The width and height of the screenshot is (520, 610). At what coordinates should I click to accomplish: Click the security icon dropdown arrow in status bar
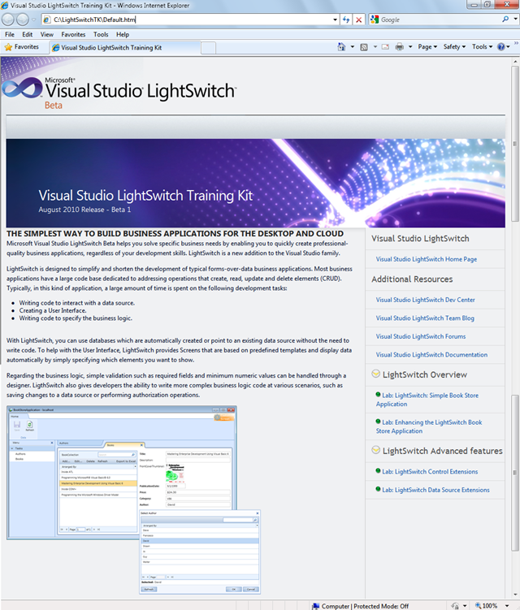click(x=465, y=606)
